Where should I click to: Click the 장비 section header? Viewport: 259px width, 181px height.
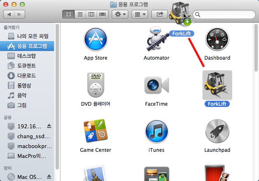[x=7, y=168]
